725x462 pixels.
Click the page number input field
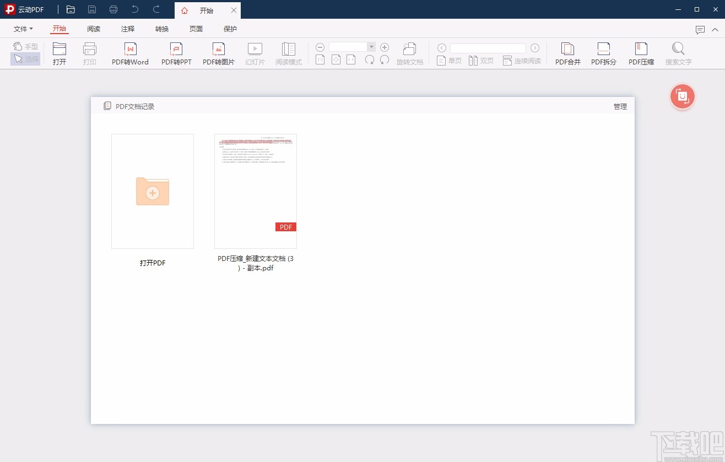pos(488,48)
